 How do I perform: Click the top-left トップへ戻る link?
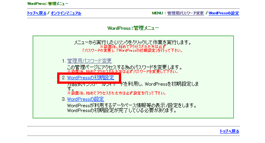pos(37,13)
